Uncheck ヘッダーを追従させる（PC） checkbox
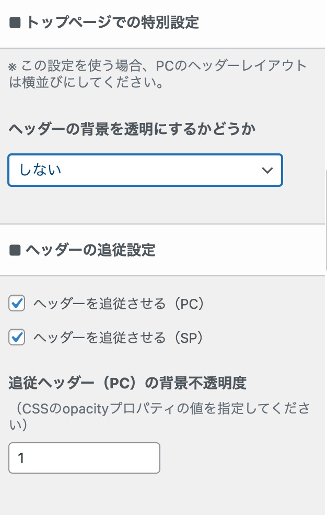This screenshot has height=515, width=327. tap(17, 304)
